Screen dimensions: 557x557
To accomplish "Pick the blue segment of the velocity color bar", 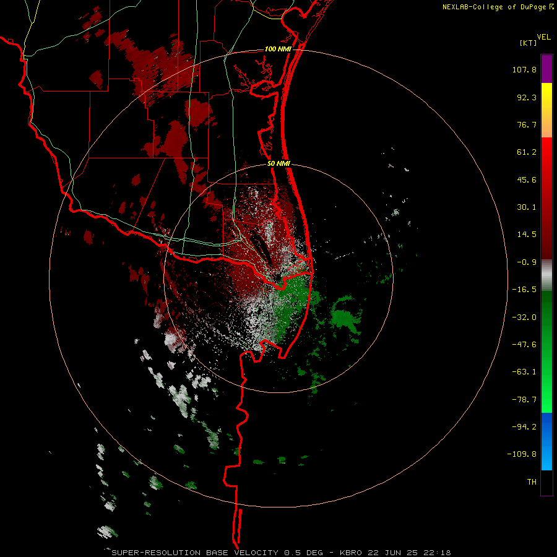I will [546, 441].
